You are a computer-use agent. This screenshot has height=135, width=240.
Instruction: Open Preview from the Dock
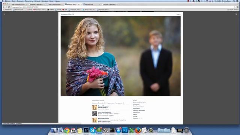coord(60,130)
